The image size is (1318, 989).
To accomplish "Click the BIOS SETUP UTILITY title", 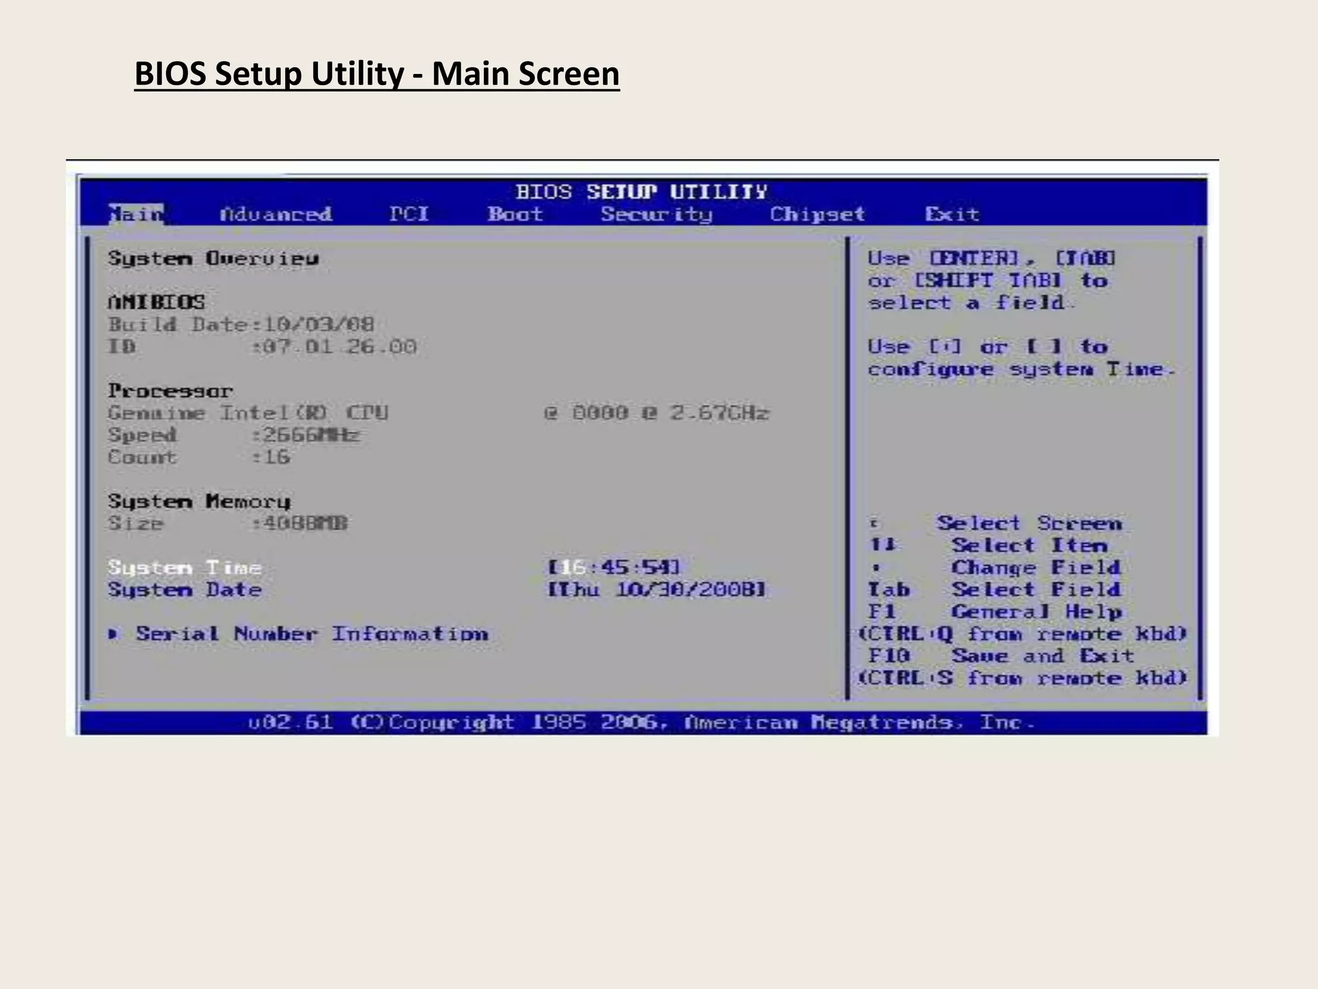I will coord(642,192).
